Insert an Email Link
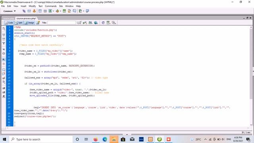 (29, 11)
